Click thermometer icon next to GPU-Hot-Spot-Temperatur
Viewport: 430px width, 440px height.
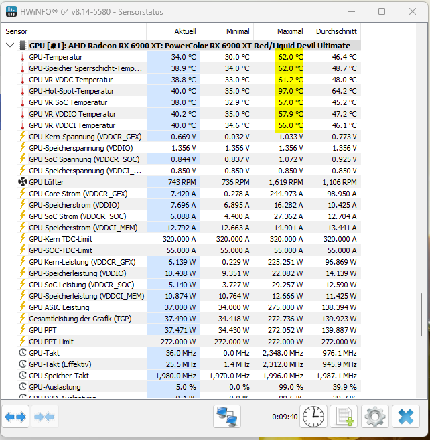23,91
